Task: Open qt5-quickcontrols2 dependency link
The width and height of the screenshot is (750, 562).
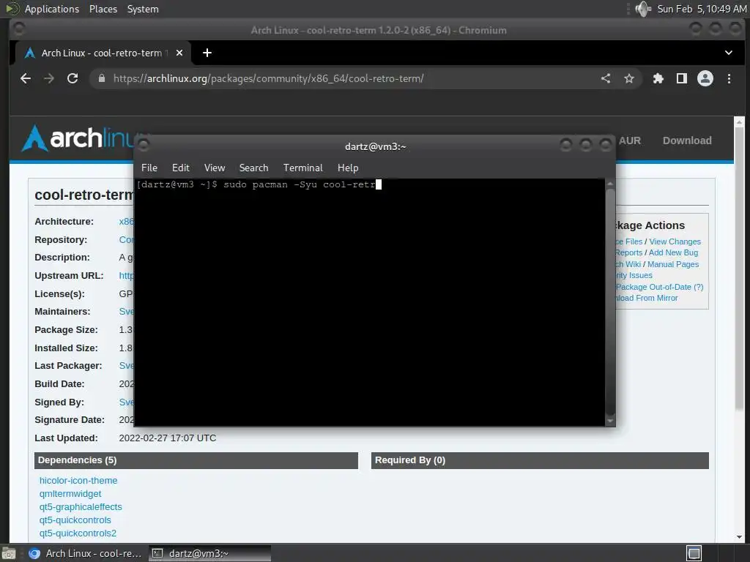Action: tap(78, 533)
